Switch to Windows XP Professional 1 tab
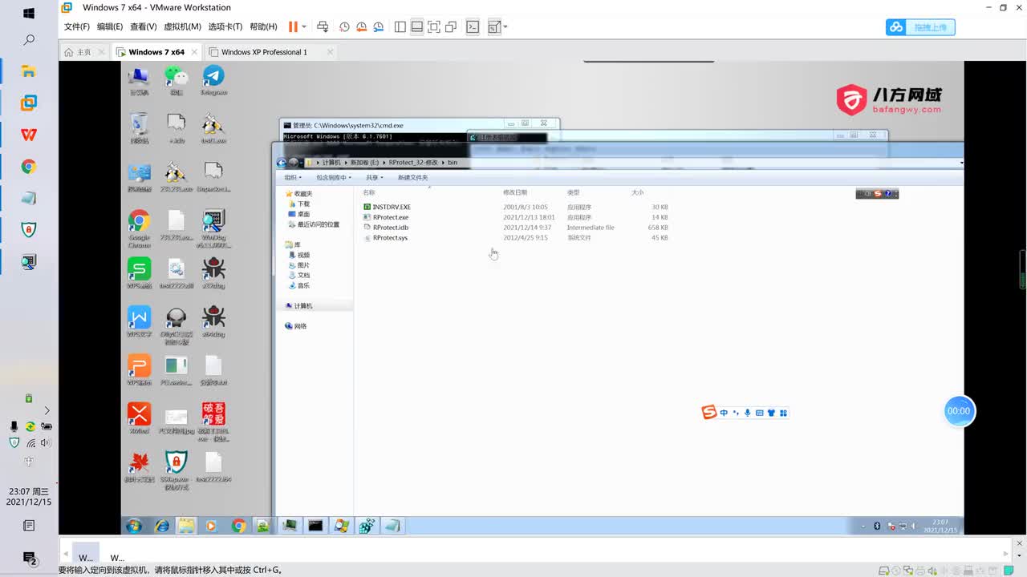The height and width of the screenshot is (577, 1027). [264, 52]
